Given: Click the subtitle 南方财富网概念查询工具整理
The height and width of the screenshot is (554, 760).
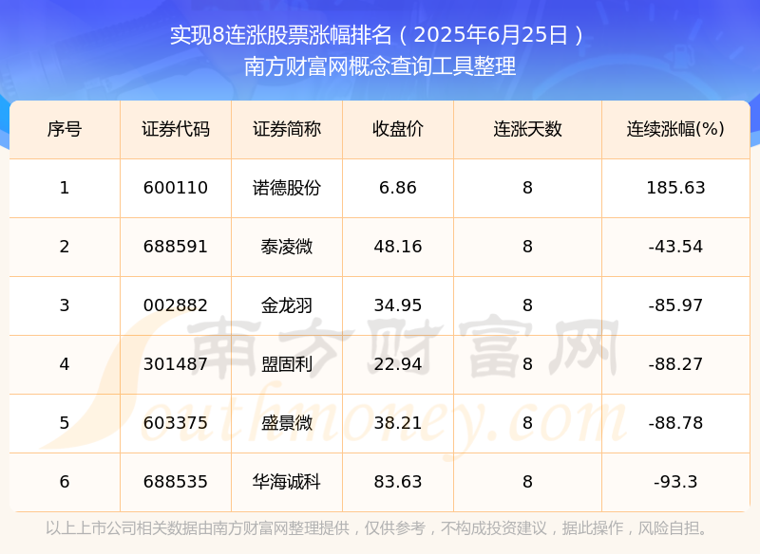Looking at the screenshot, I should point(379,66).
